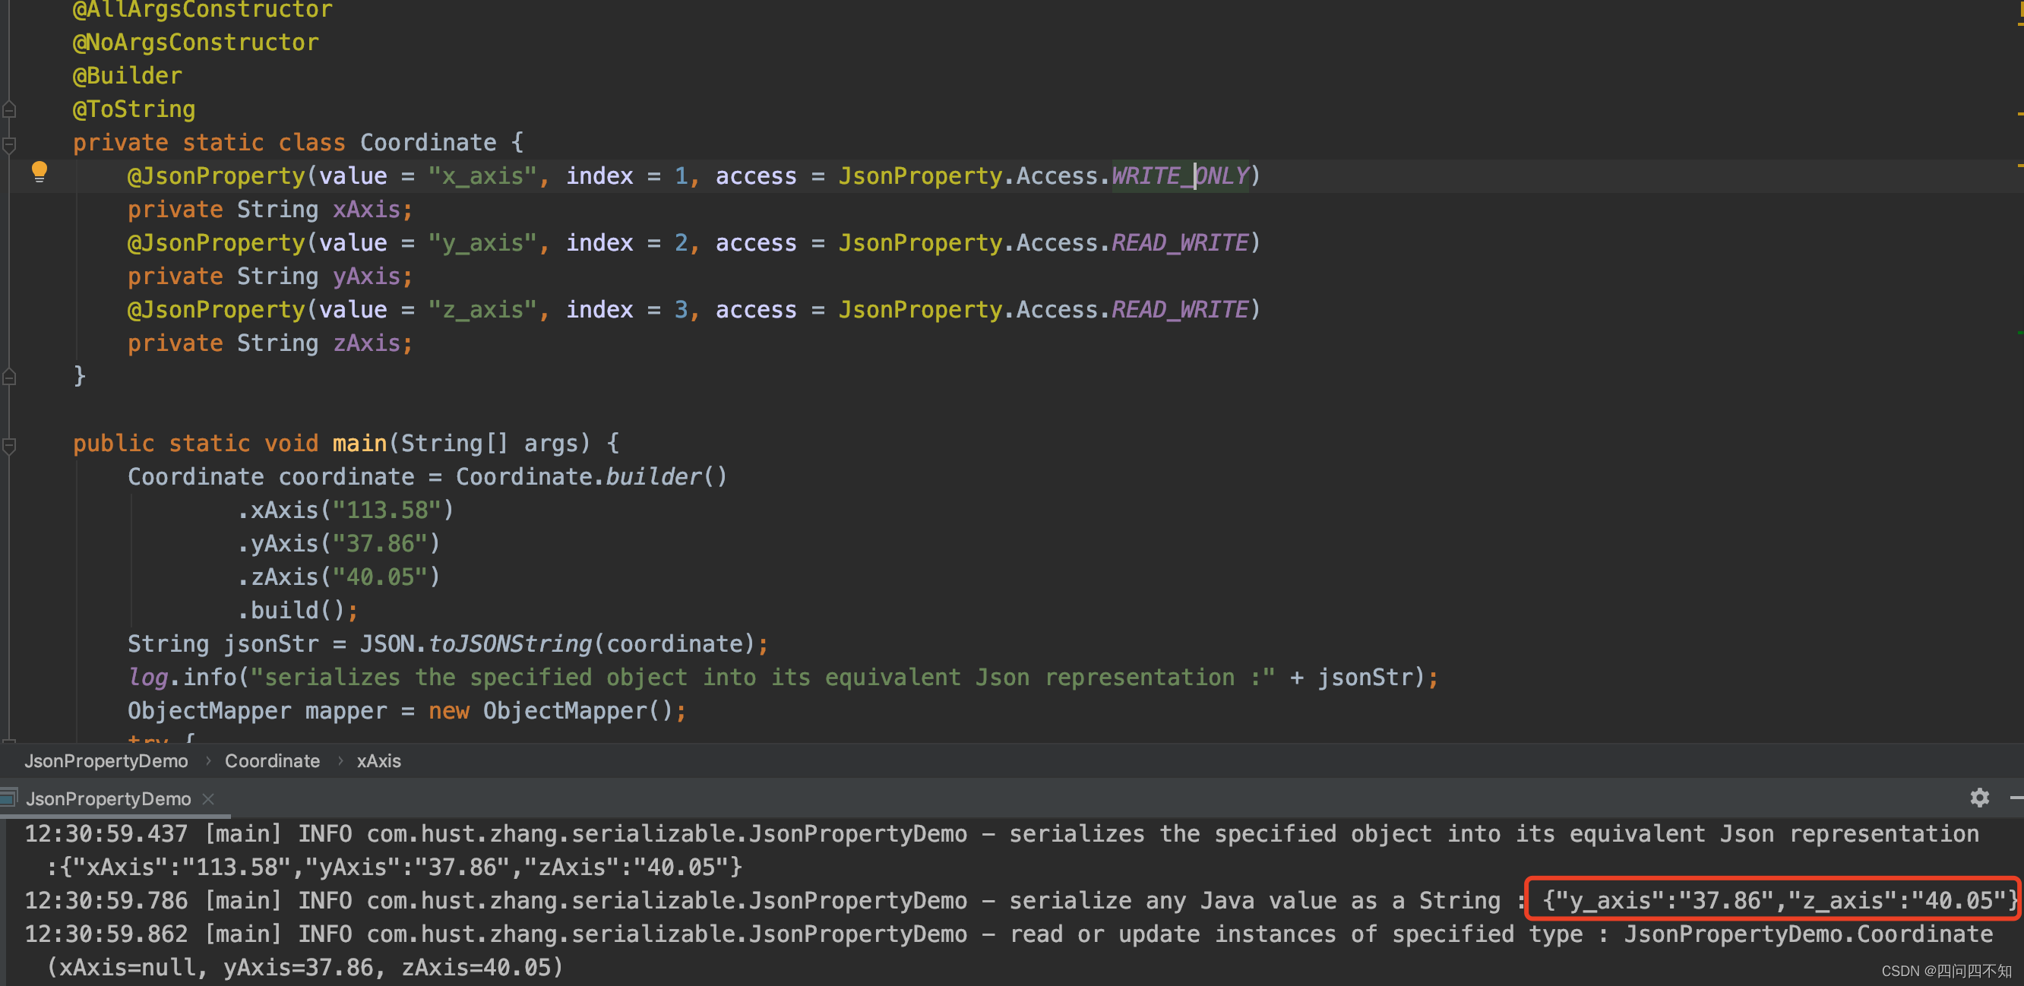Collapse the try block fold marker
The image size is (2024, 986).
(x=9, y=741)
